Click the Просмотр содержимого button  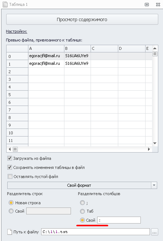click(x=82, y=20)
